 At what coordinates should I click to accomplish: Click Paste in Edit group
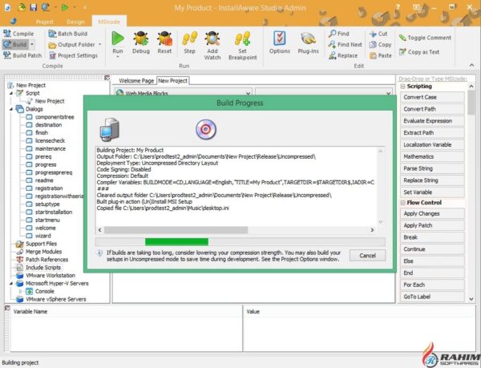point(380,55)
